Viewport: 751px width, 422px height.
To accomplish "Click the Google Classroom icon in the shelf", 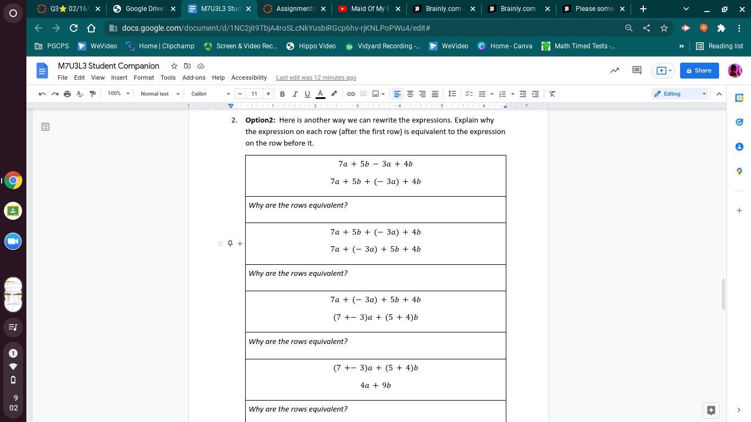I will click(13, 211).
